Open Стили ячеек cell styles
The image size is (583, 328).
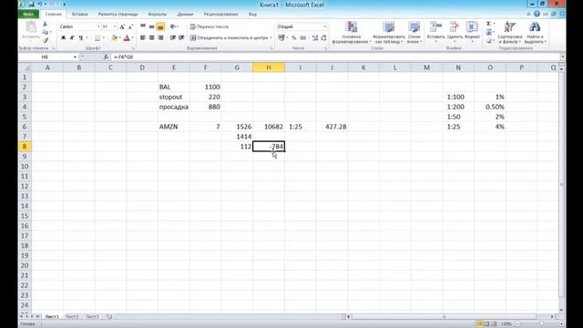(414, 33)
